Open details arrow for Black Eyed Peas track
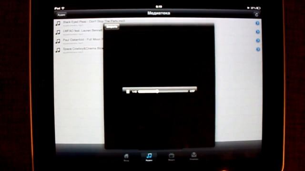This screenshot has width=305, height=171. point(257,23)
